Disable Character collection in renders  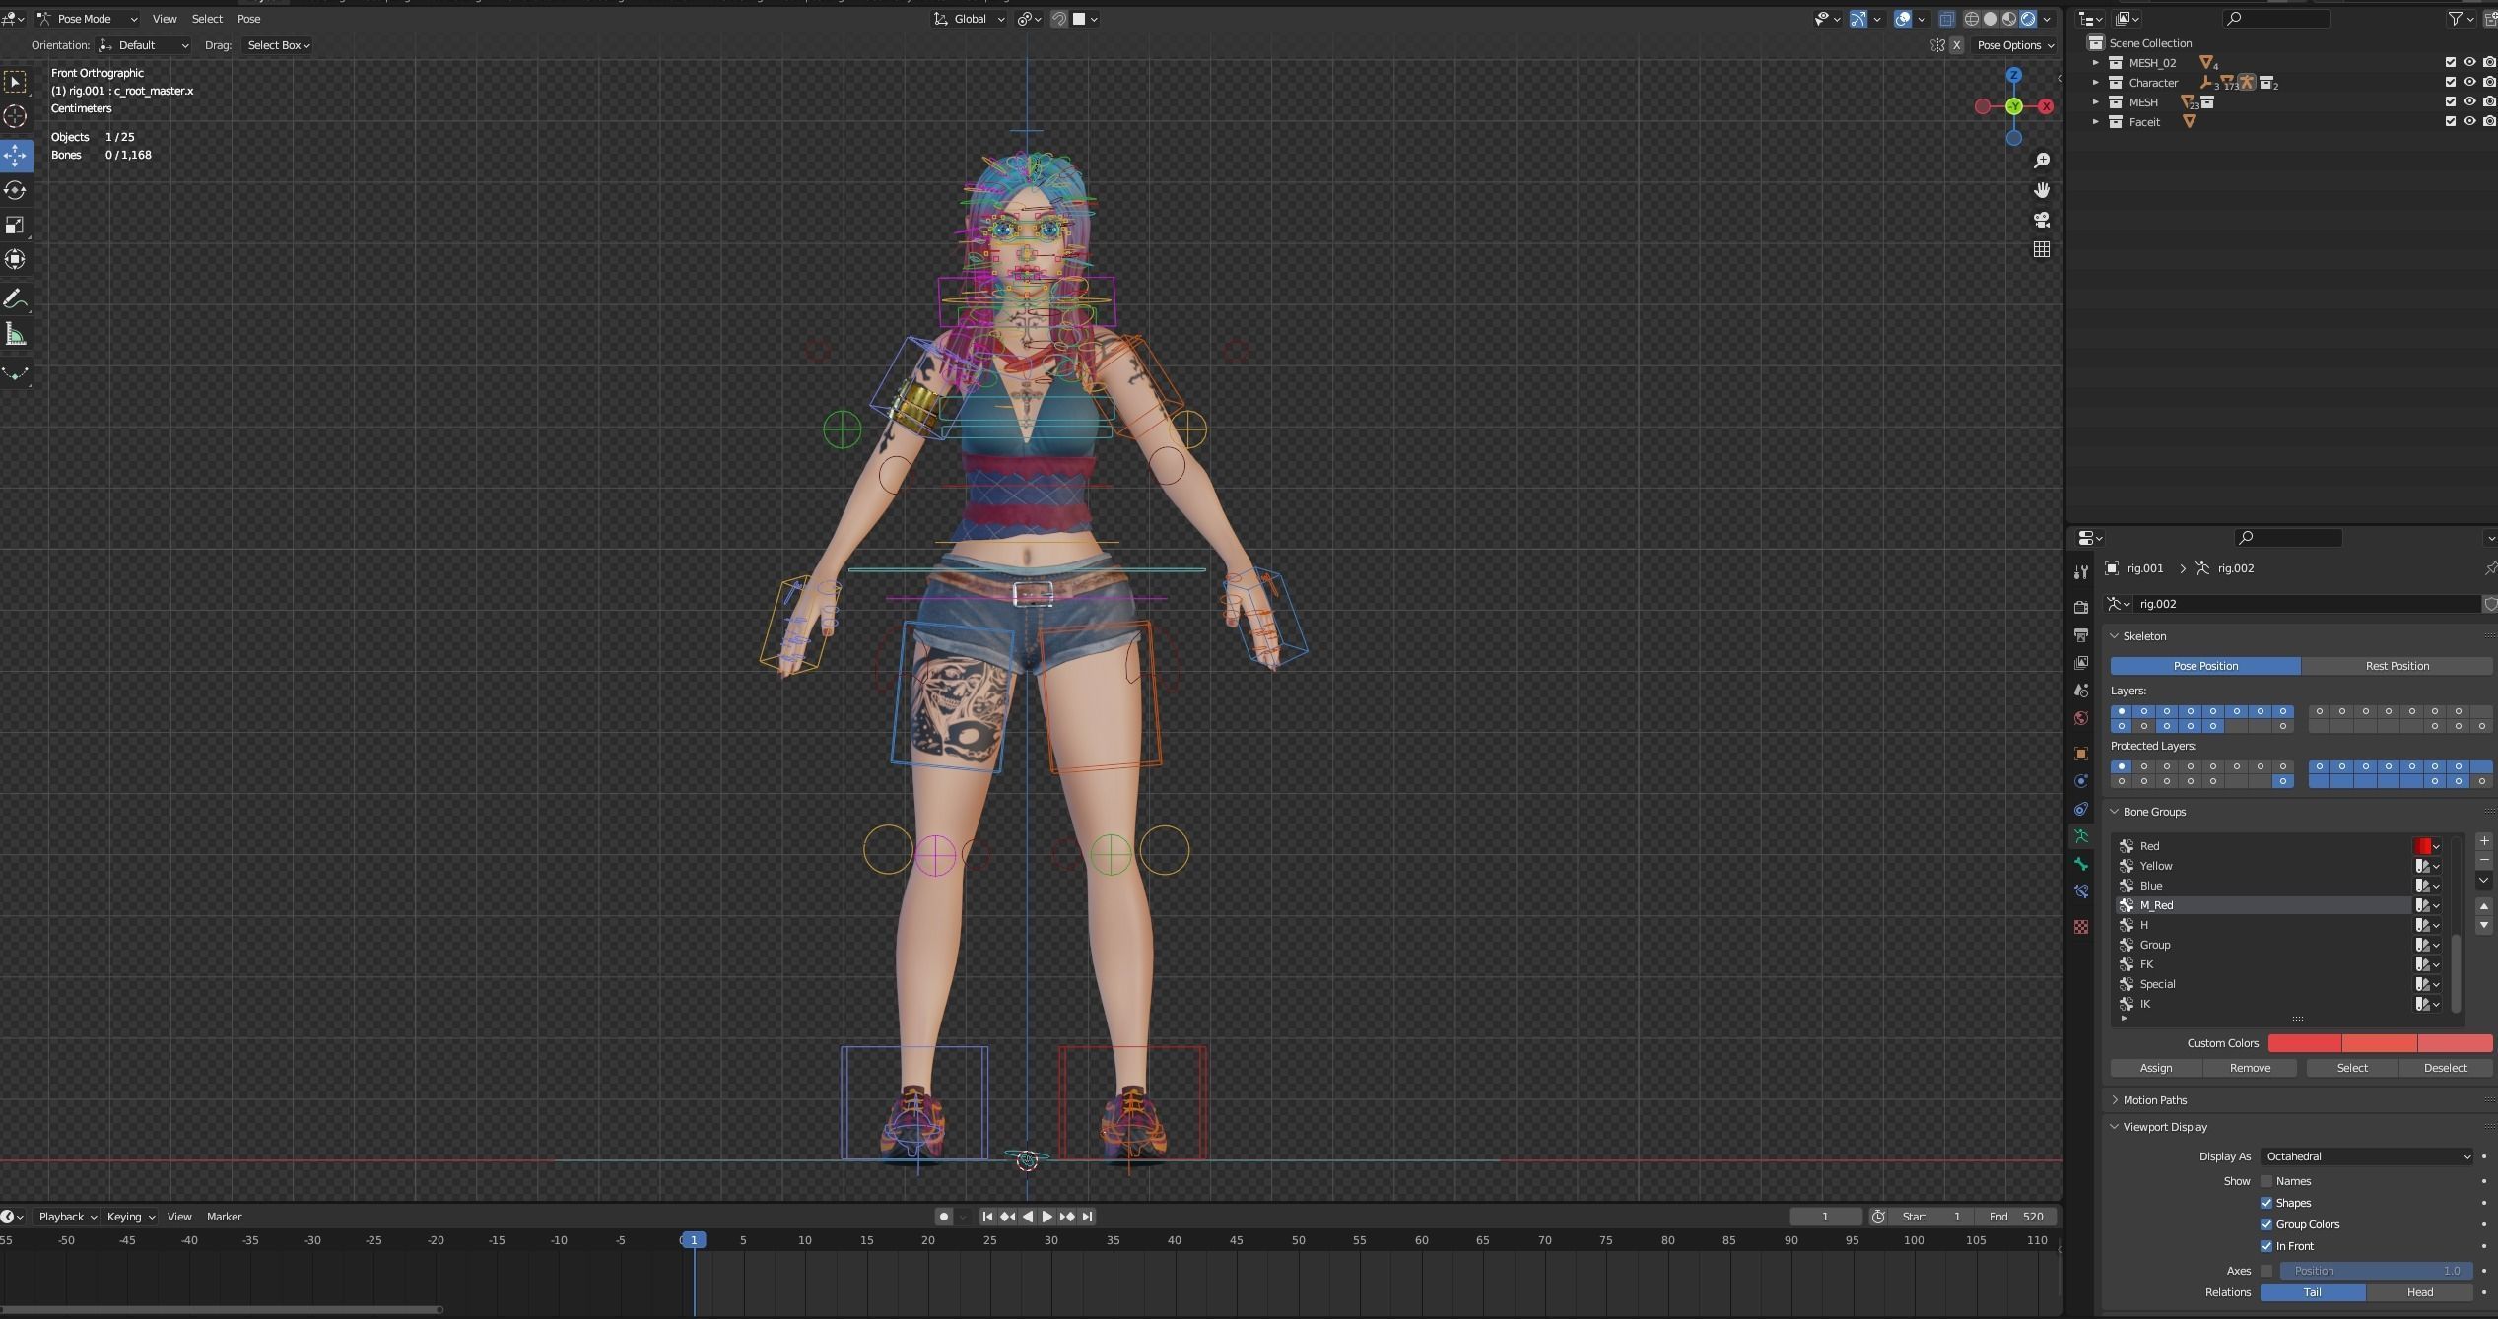[x=2489, y=82]
